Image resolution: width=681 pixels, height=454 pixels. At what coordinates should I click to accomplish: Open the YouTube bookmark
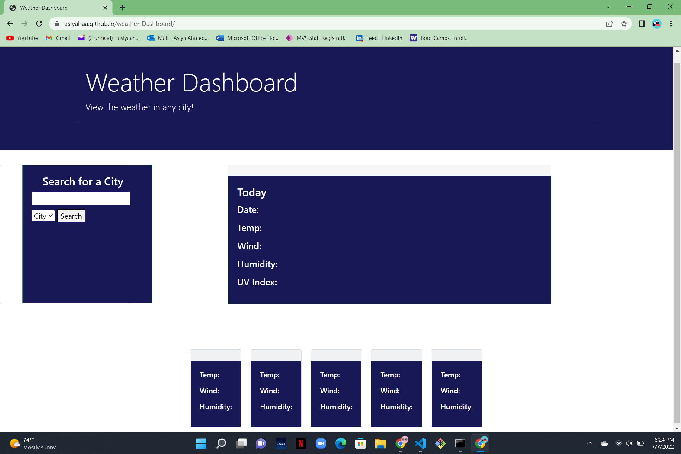point(22,38)
